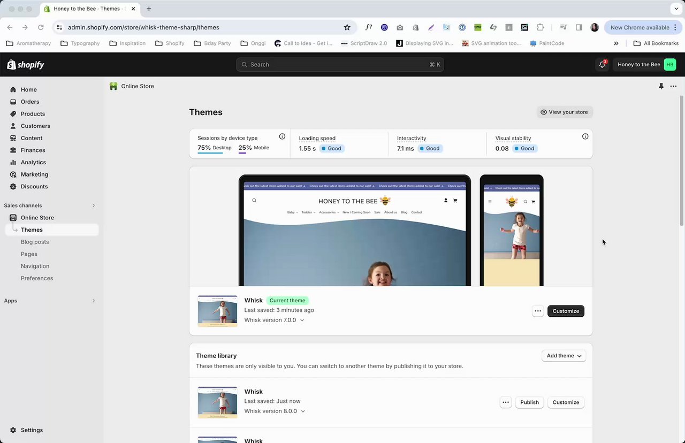
Task: Click the 75% Desktop sessions value
Action: 215,148
